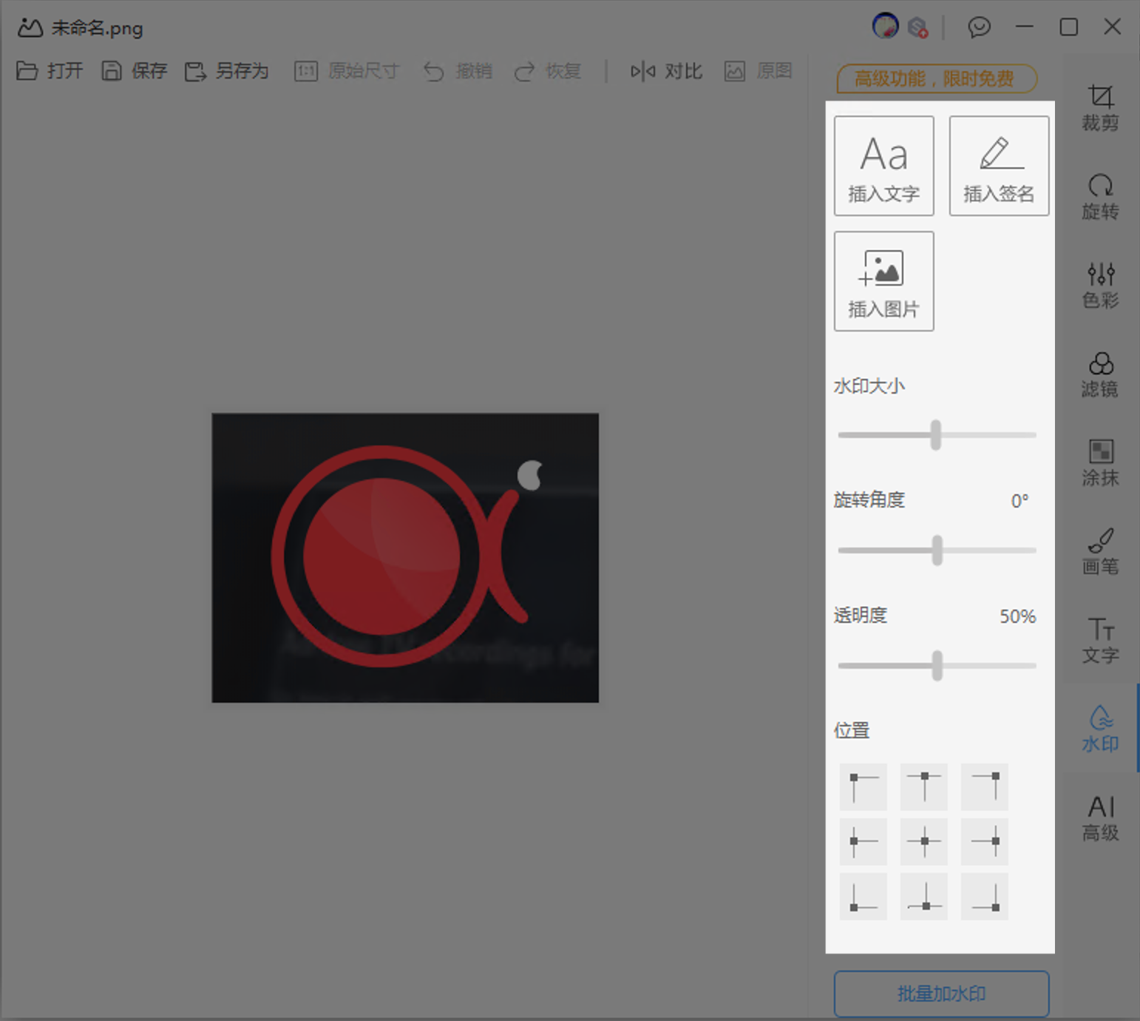Click 插入文字 to insert text watermark
This screenshot has width=1140, height=1021.
pos(883,165)
